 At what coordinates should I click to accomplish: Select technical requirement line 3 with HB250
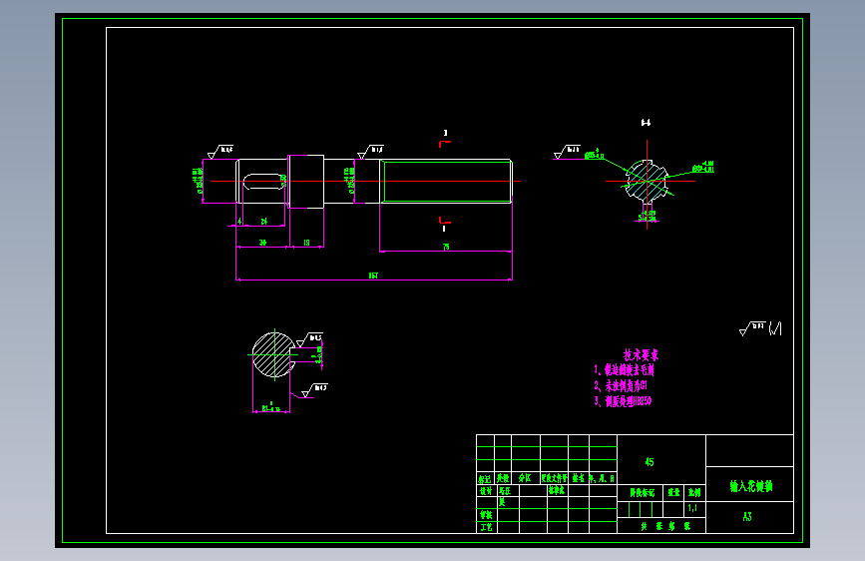(623, 401)
